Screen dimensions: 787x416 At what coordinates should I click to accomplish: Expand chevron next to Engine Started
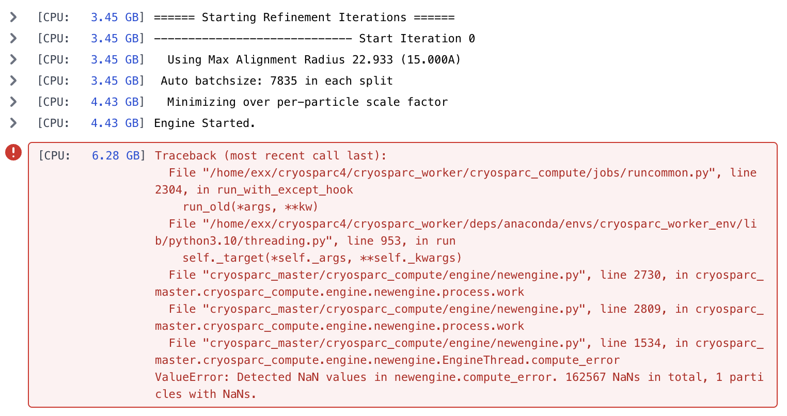point(13,123)
